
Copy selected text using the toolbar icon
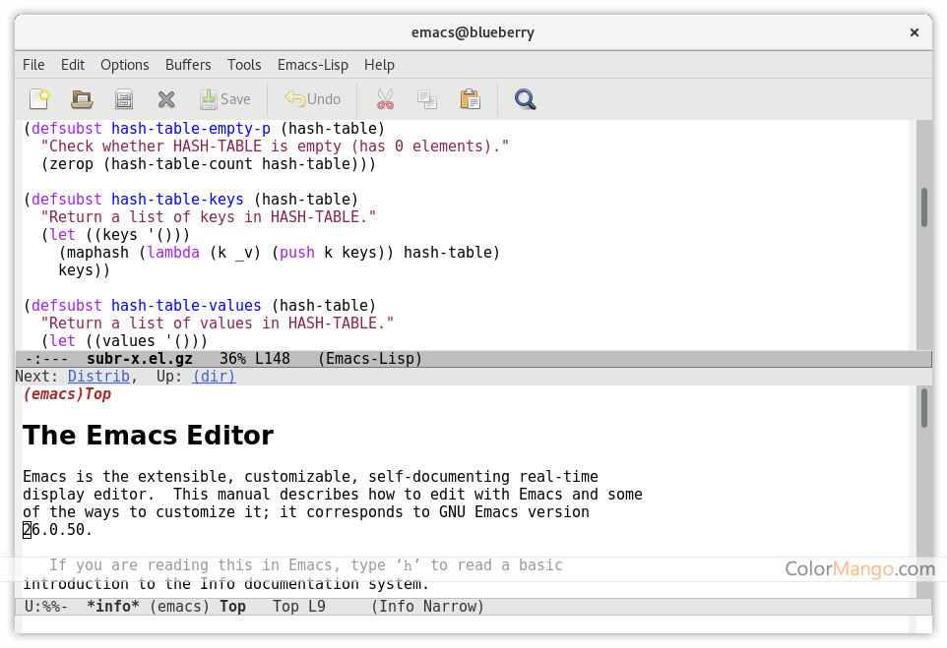[427, 99]
